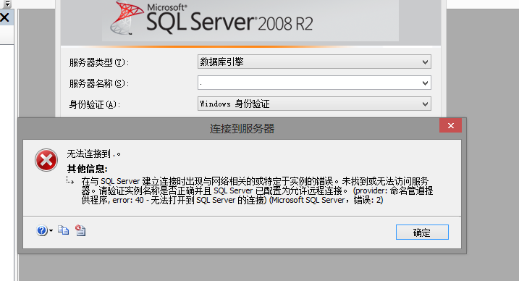The height and width of the screenshot is (281, 519).
Task: Close the 连接到服务器 error dialog
Action: tap(450, 125)
